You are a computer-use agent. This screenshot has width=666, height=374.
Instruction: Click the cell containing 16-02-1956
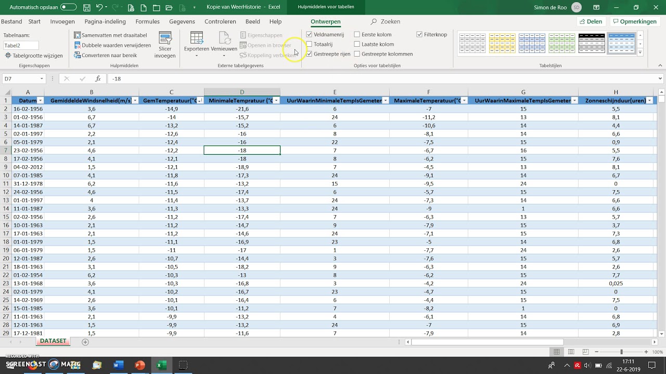pyautogui.click(x=28, y=109)
